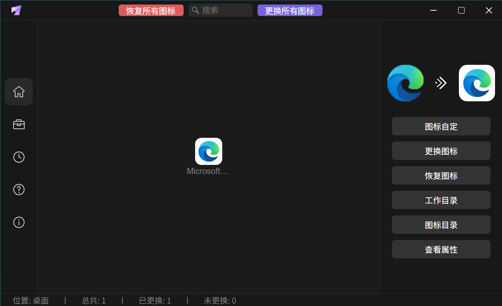Open the toolbox briefcase sidebar icon
The width and height of the screenshot is (502, 306).
pos(19,124)
